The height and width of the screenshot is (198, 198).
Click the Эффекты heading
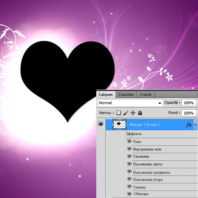(134, 134)
